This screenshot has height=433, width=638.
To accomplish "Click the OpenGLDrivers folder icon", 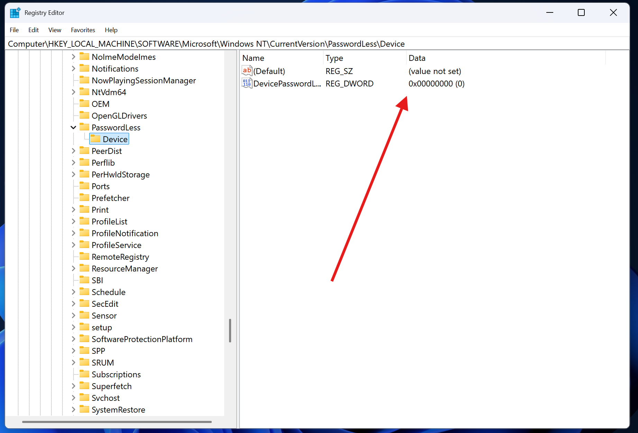I will [84, 116].
